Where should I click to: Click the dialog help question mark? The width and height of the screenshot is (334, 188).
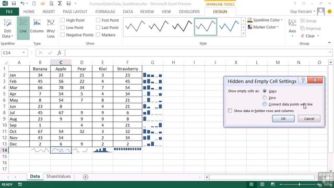tap(303, 80)
